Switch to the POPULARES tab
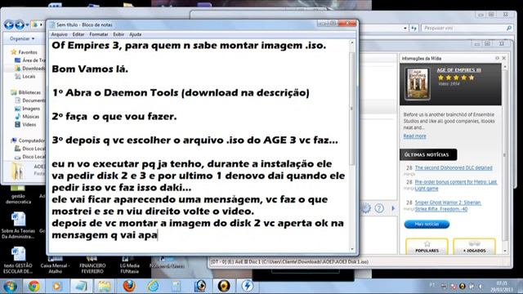This screenshot has width=523, height=294. (427, 247)
